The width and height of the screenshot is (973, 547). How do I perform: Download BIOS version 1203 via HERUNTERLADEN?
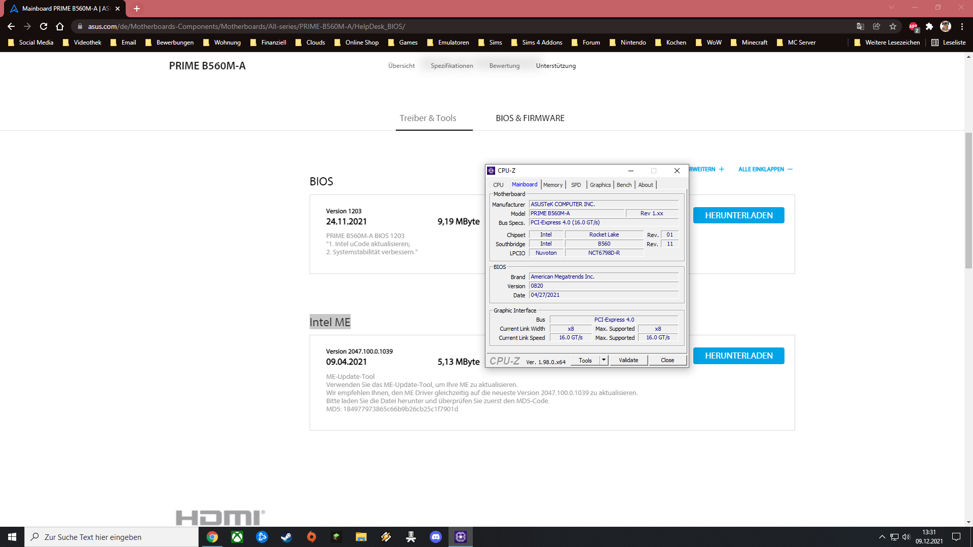tap(738, 215)
